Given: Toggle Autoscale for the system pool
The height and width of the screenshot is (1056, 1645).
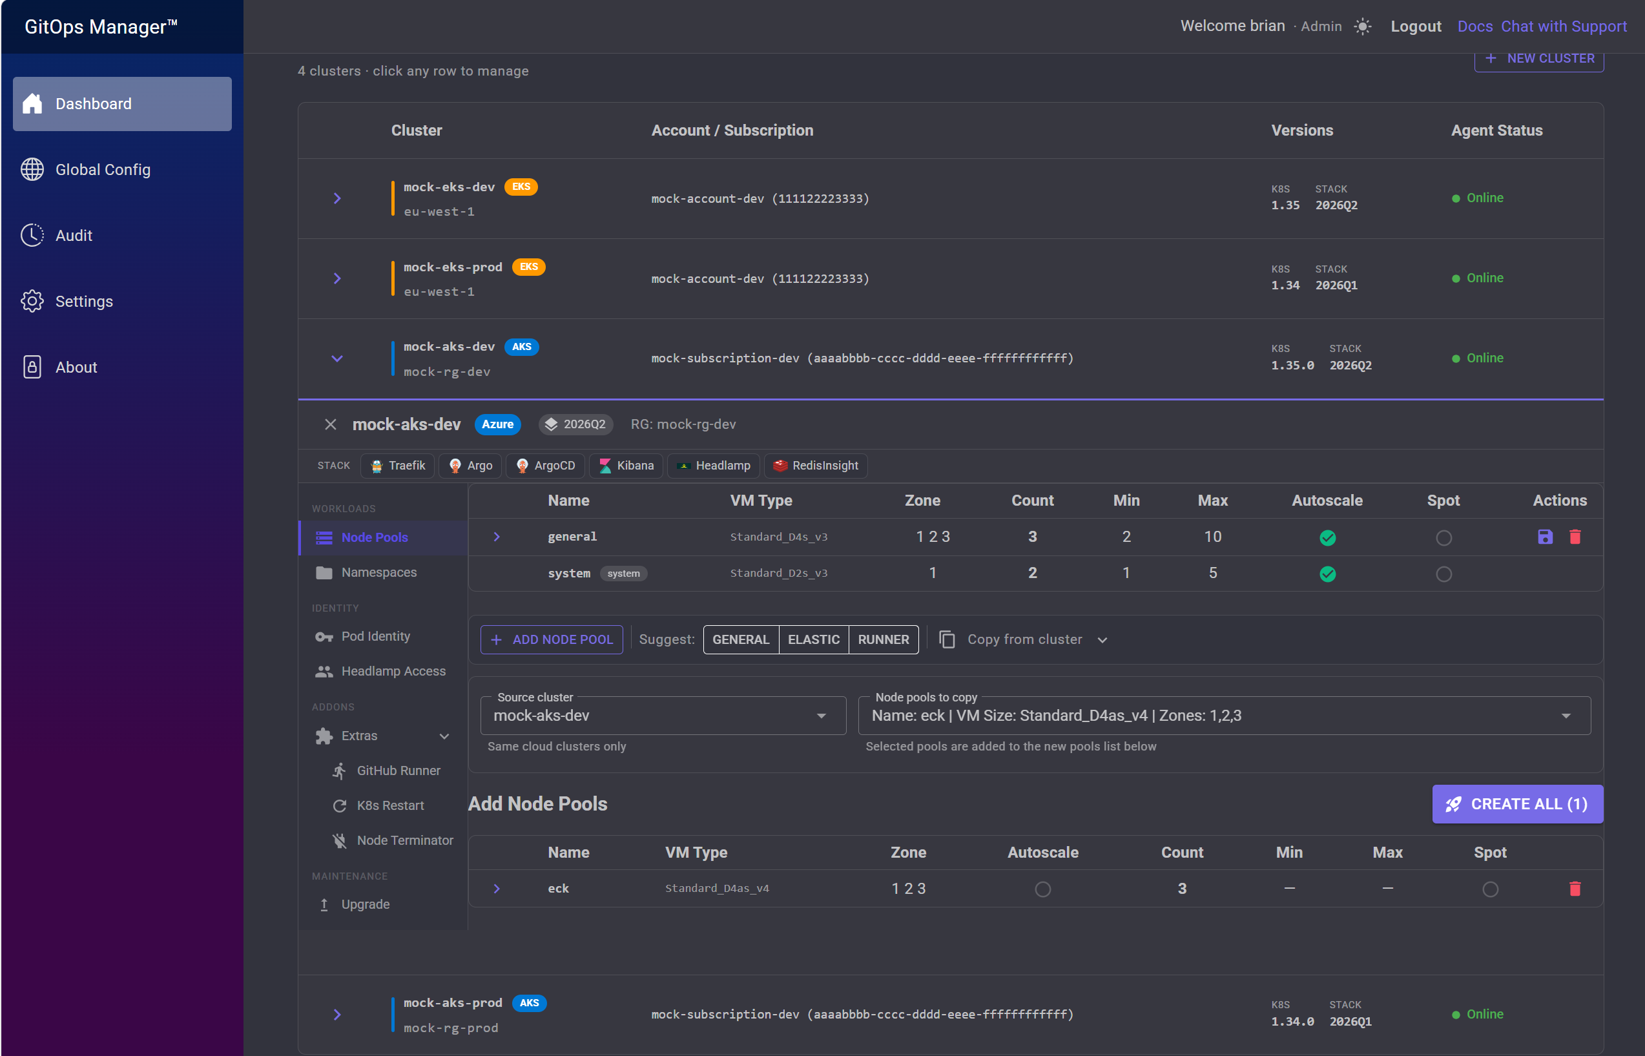Looking at the screenshot, I should pyautogui.click(x=1327, y=574).
